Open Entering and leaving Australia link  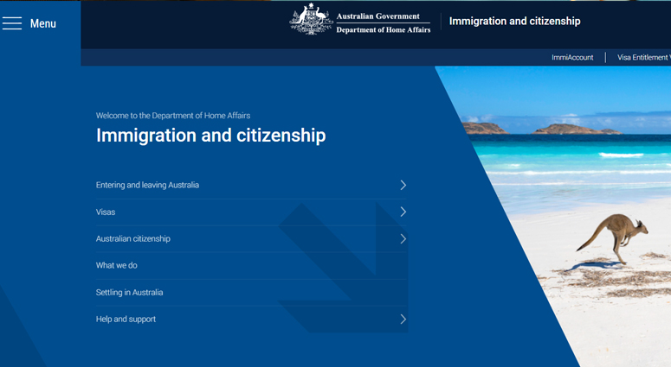pos(147,185)
